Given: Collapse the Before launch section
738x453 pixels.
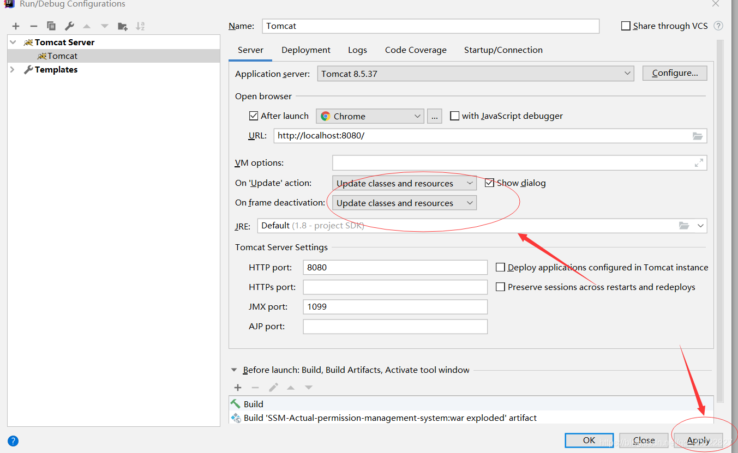Looking at the screenshot, I should pyautogui.click(x=235, y=370).
